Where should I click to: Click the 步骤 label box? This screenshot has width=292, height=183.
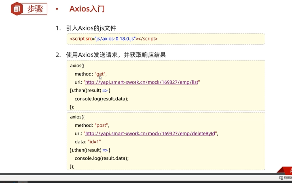[x=35, y=9]
